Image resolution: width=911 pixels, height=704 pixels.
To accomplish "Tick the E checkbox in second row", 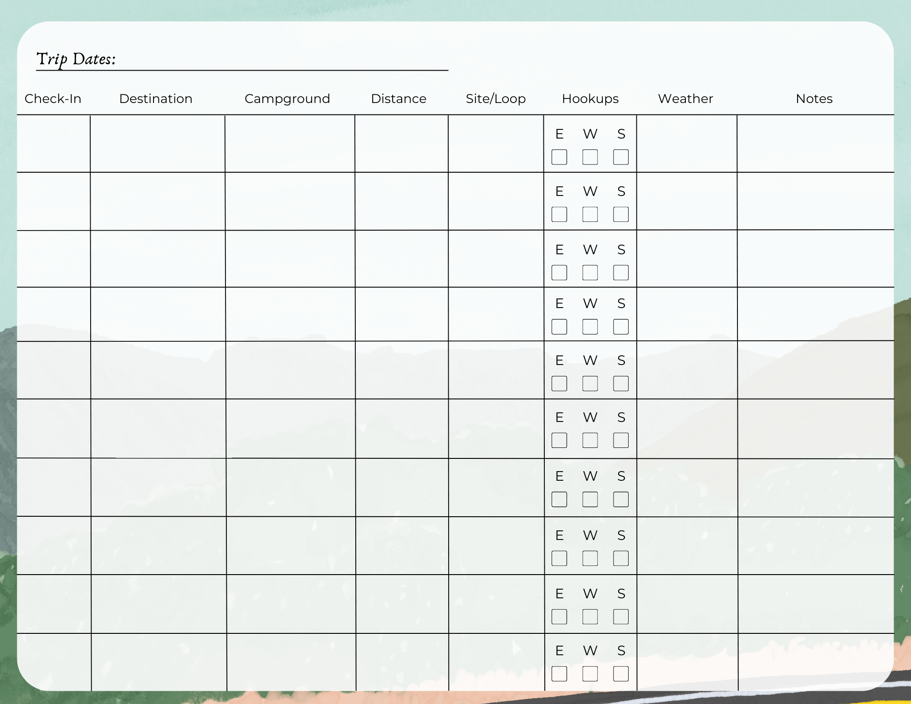I will pyautogui.click(x=559, y=214).
